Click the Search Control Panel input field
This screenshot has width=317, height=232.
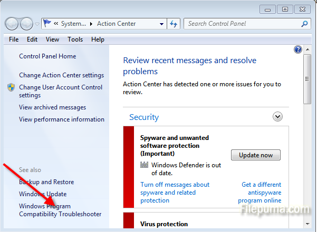pos(243,24)
